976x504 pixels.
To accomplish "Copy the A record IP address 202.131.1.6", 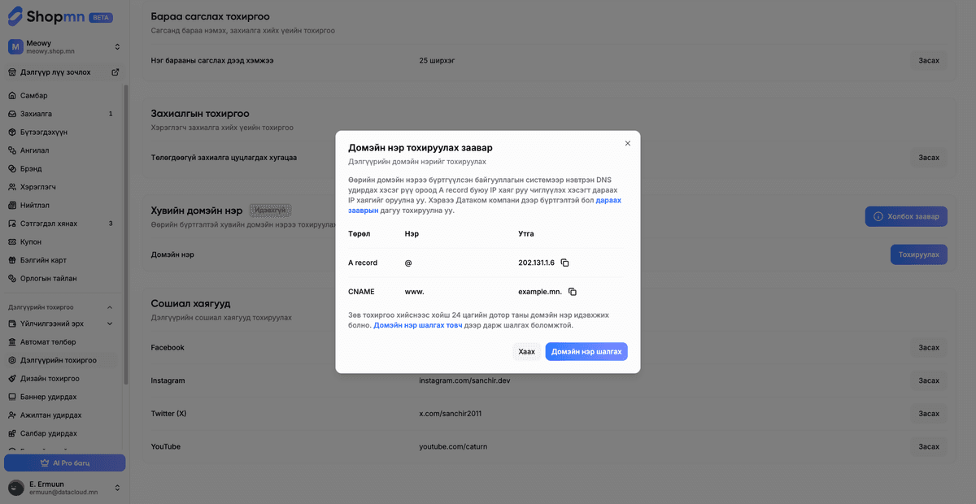I will pyautogui.click(x=565, y=263).
